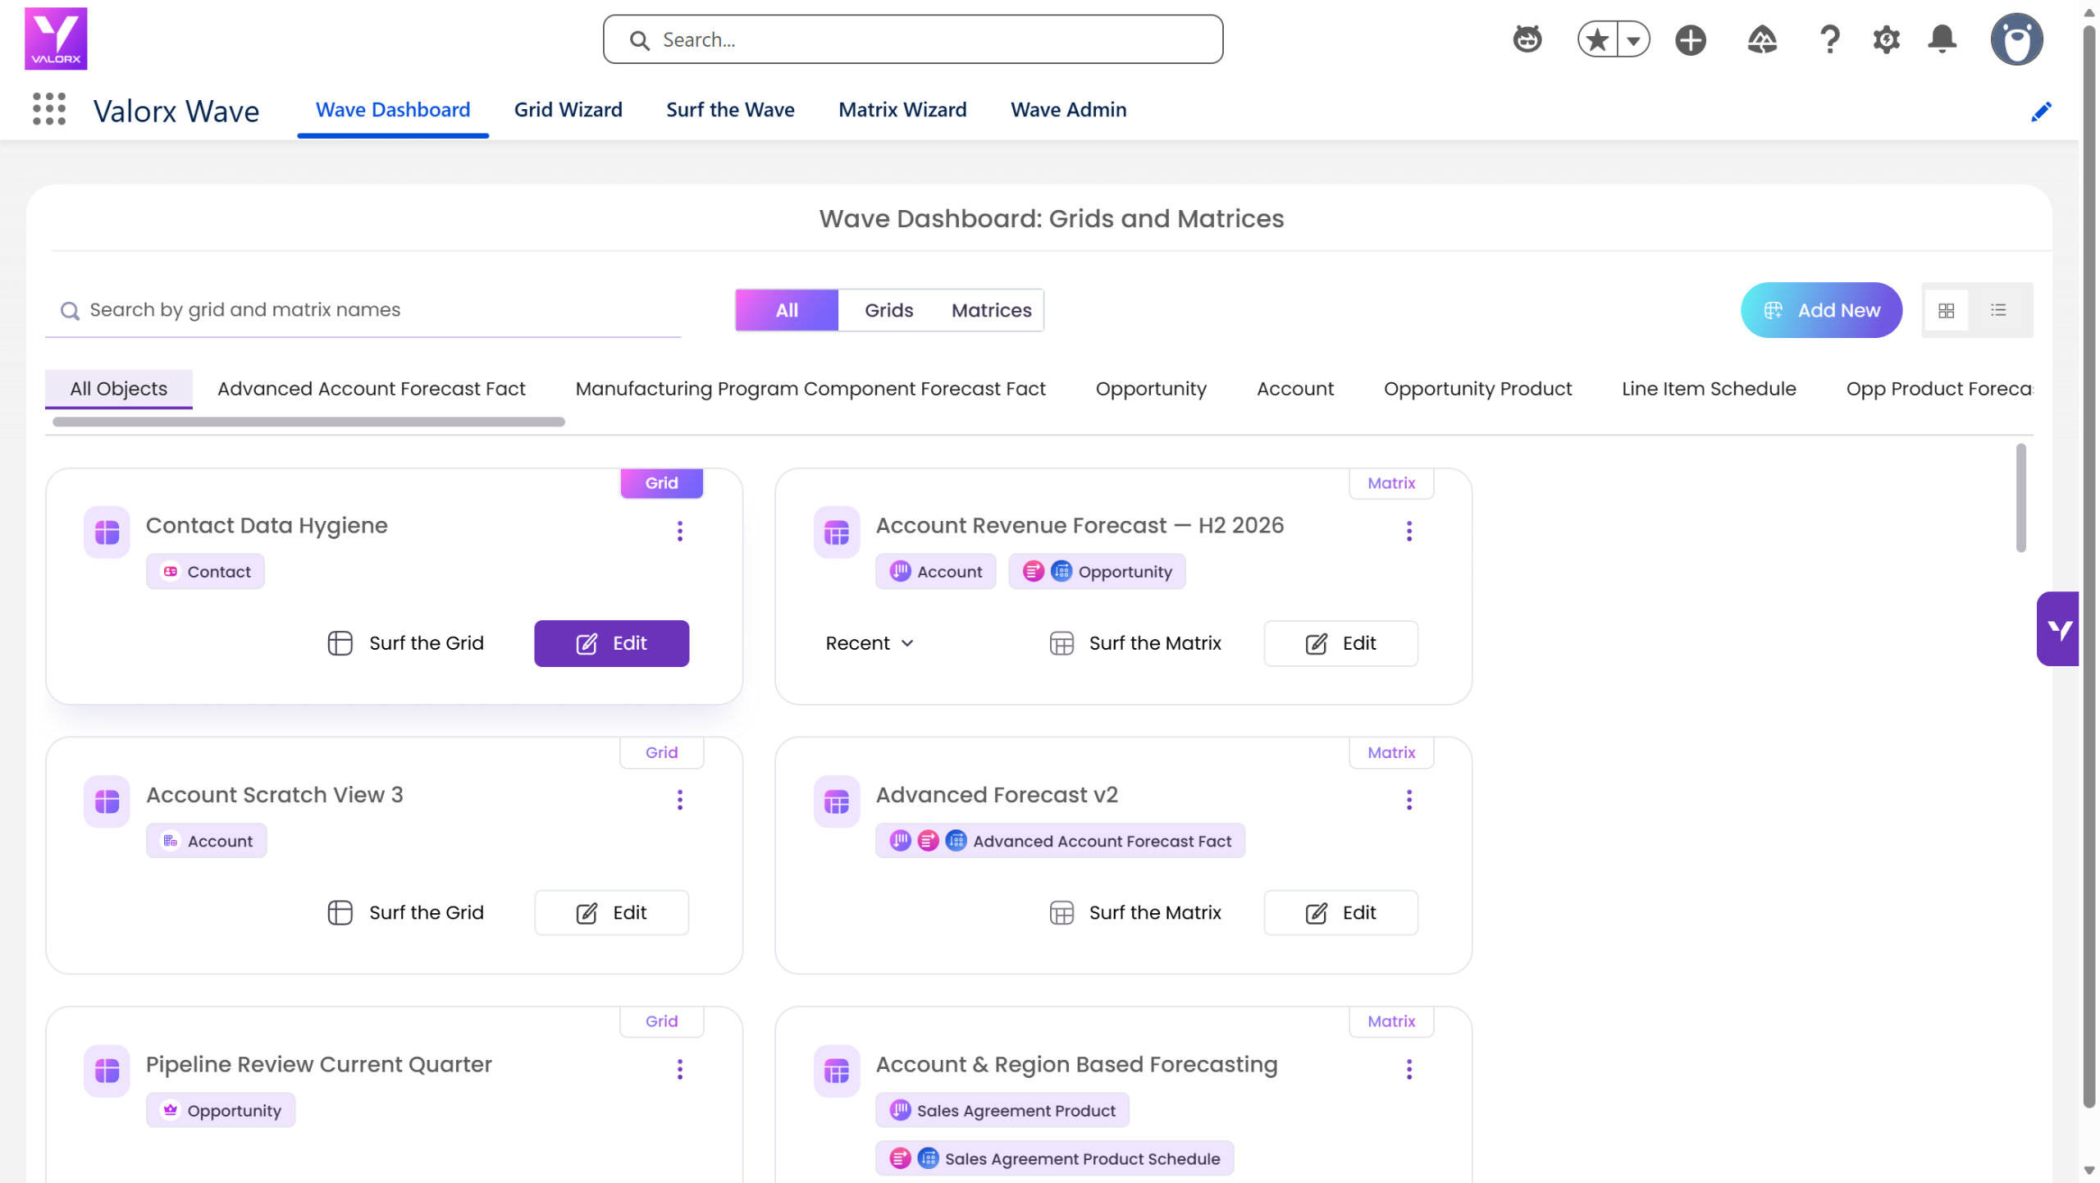Image resolution: width=2100 pixels, height=1183 pixels.
Task: Click the Advanced Forecast v2 matrix icon
Action: (x=836, y=802)
